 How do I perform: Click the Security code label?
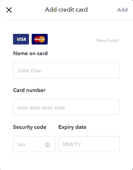(x=30, y=127)
